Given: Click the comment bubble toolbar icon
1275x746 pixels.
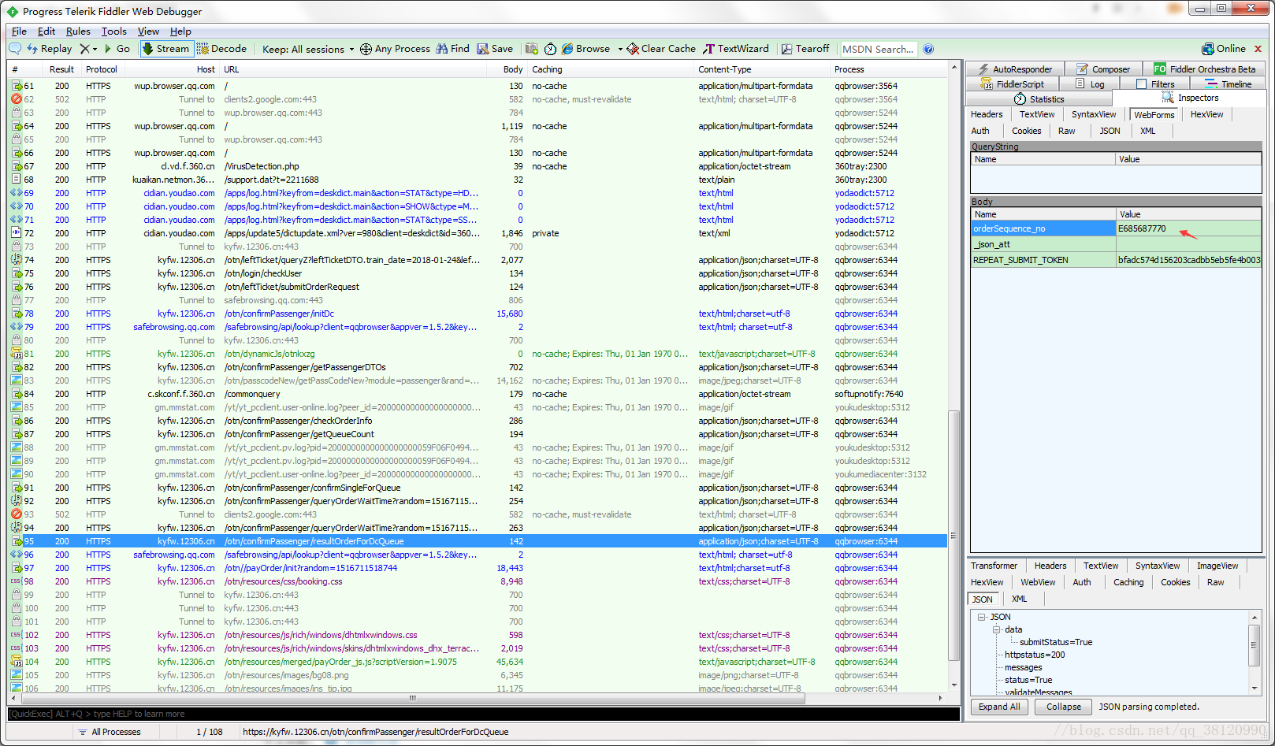Looking at the screenshot, I should (15, 49).
